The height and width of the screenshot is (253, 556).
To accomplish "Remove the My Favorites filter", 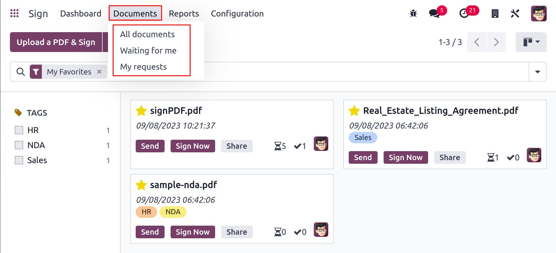I will 99,72.
